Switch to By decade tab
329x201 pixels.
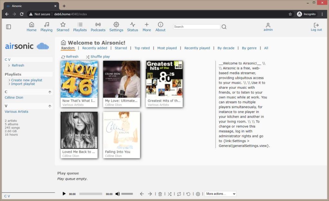pyautogui.click(x=226, y=48)
